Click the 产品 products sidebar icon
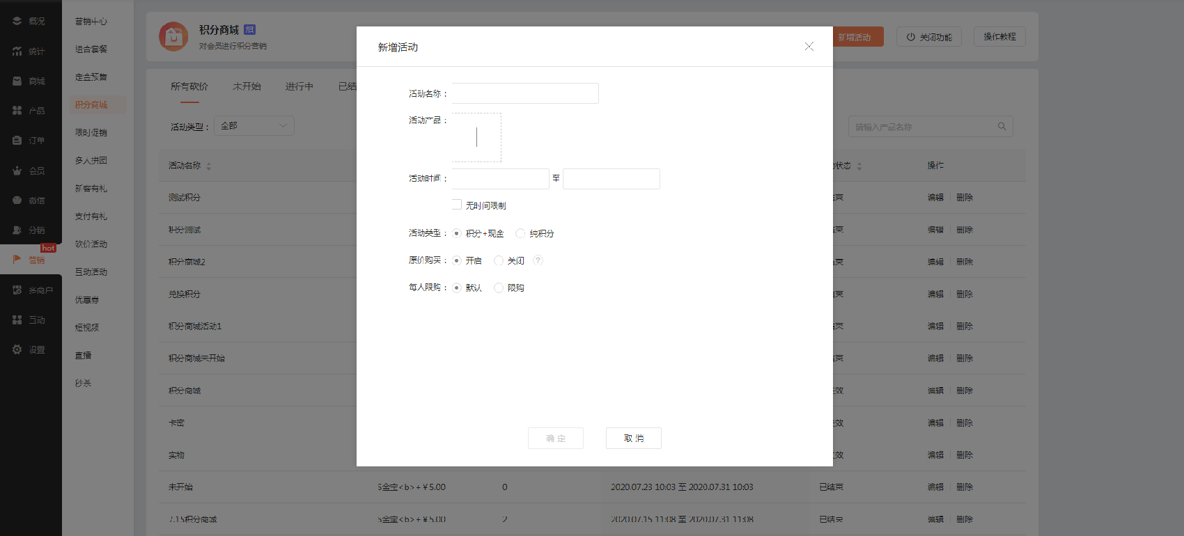The width and height of the screenshot is (1184, 536). (x=17, y=111)
